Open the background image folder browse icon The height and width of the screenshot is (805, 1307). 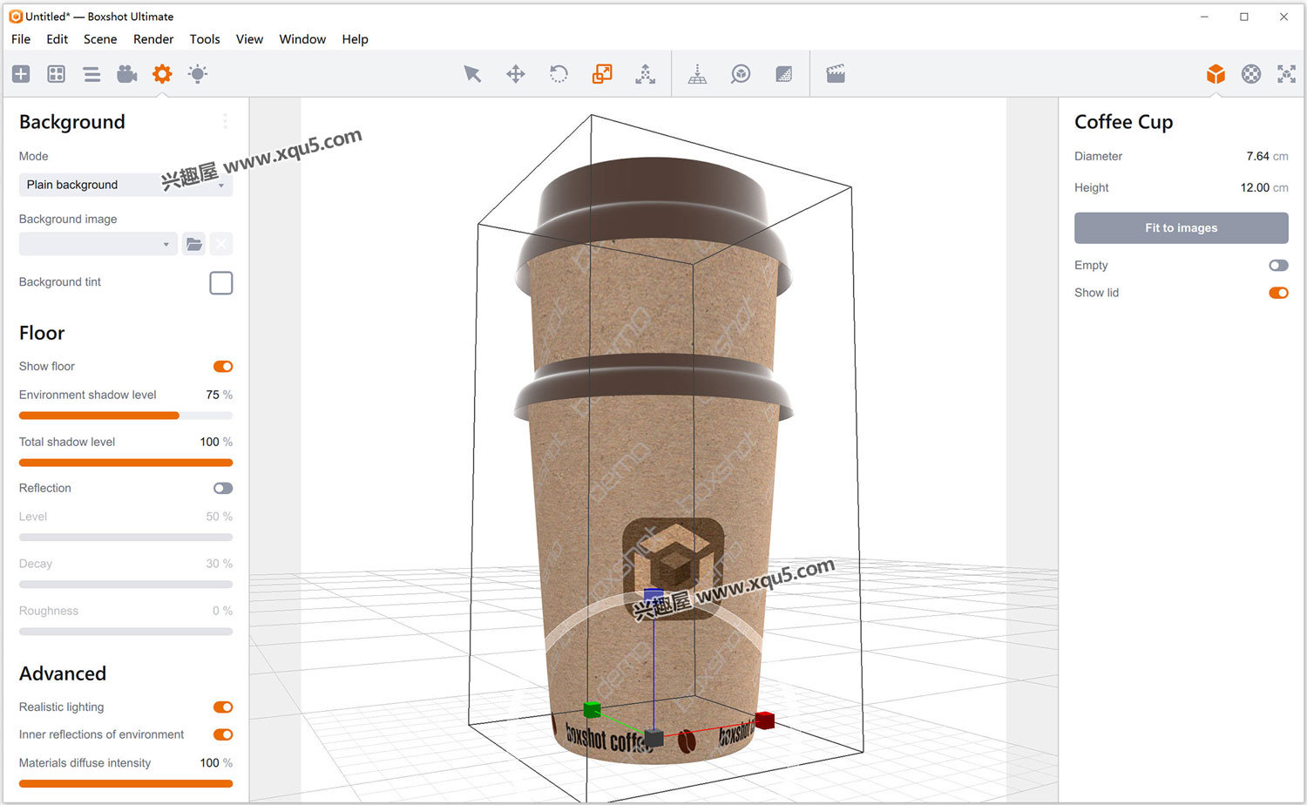[194, 244]
